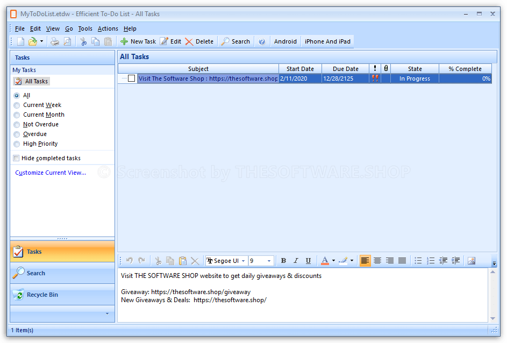Click the Android sync button

[285, 41]
